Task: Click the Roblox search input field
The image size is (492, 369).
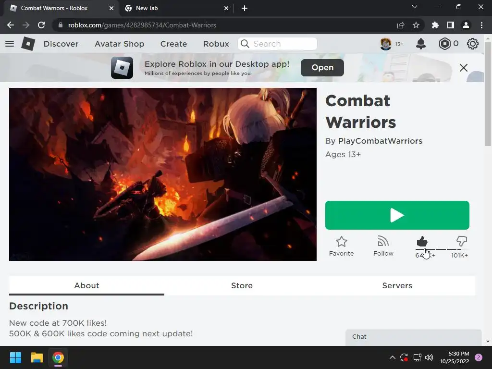Action: click(x=277, y=44)
